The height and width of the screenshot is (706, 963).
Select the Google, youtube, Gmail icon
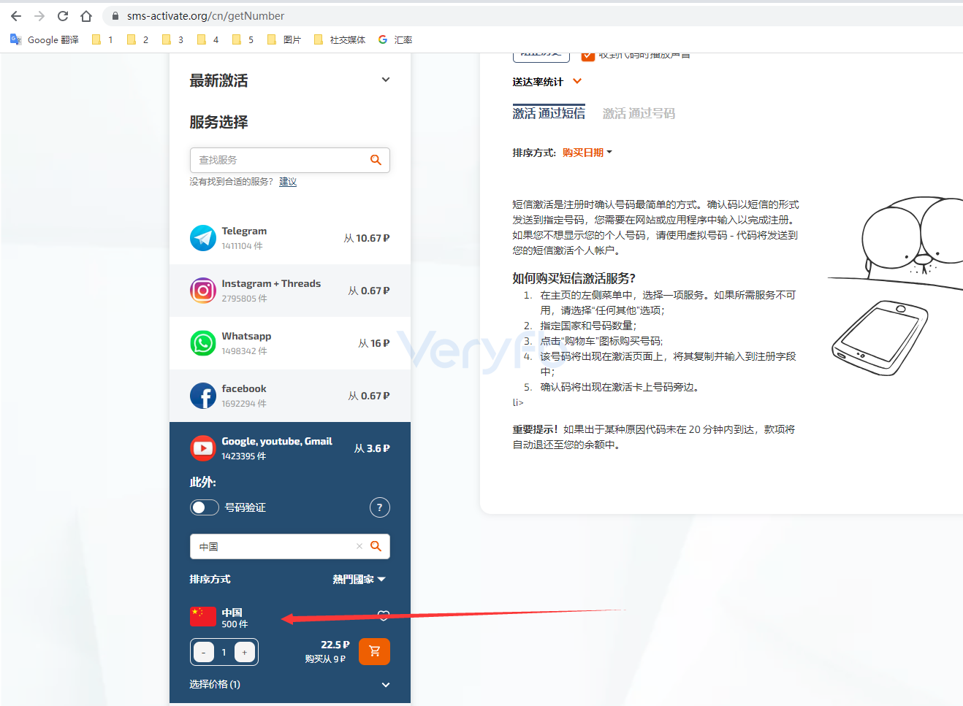(203, 448)
